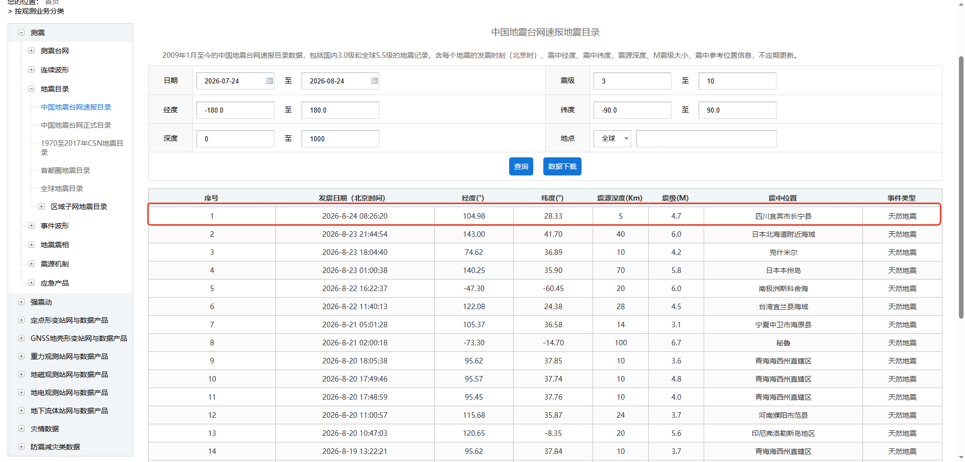Click the 四川宜宾市长宁县 location cell
Image resolution: width=965 pixels, height=462 pixels.
pos(784,216)
